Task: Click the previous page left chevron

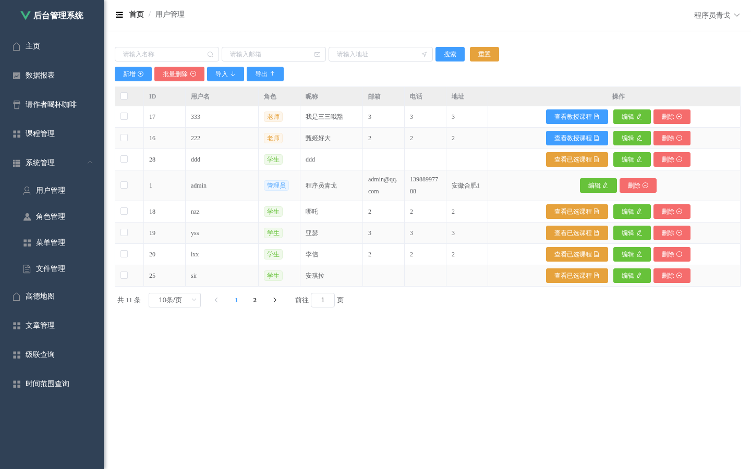Action: pos(216,300)
